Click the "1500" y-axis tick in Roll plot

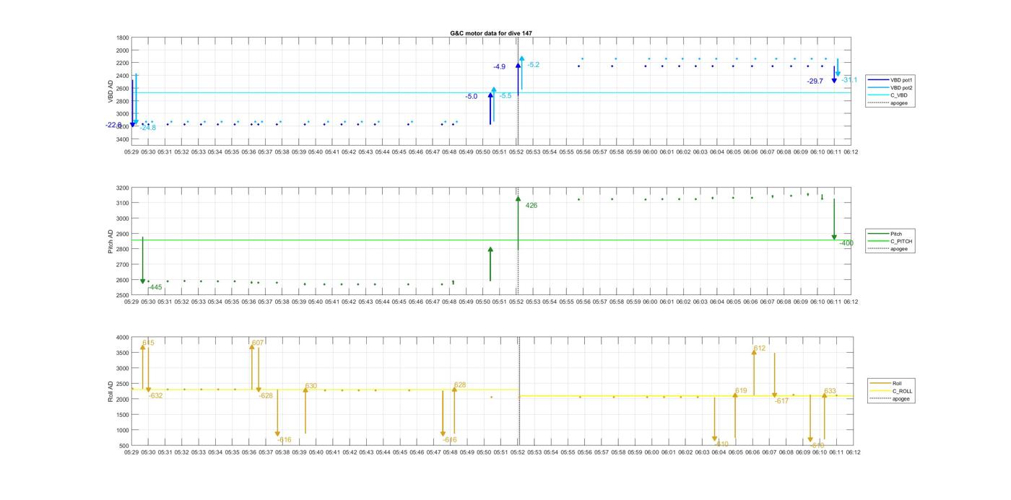click(123, 415)
